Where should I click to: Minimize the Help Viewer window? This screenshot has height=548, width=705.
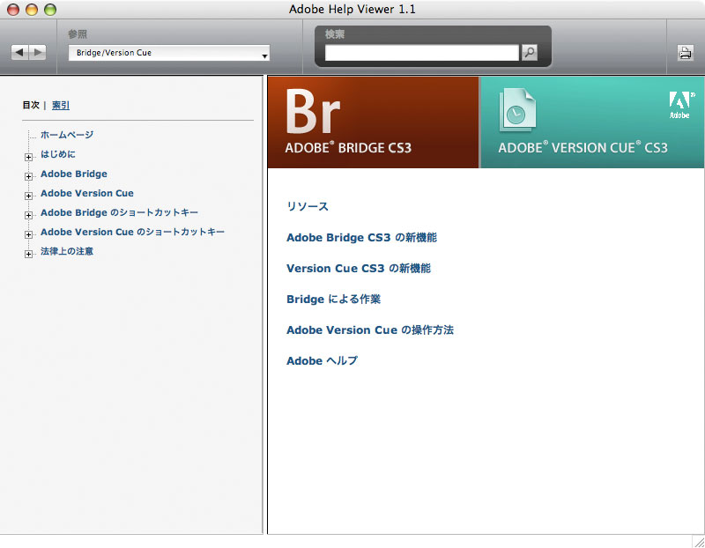pos(32,10)
